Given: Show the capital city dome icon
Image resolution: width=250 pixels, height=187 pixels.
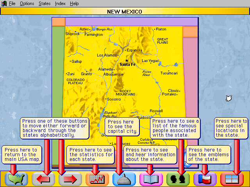Looking at the screenshot, I should (x=124, y=179).
